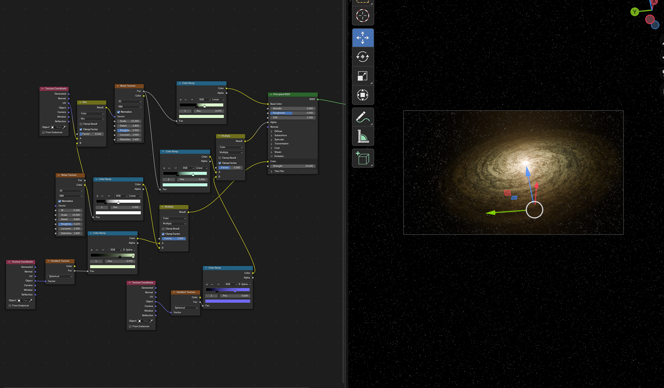Add a color stop in the Pos 0.570 Color Ramp
The width and height of the screenshot is (664, 388).
point(181,100)
